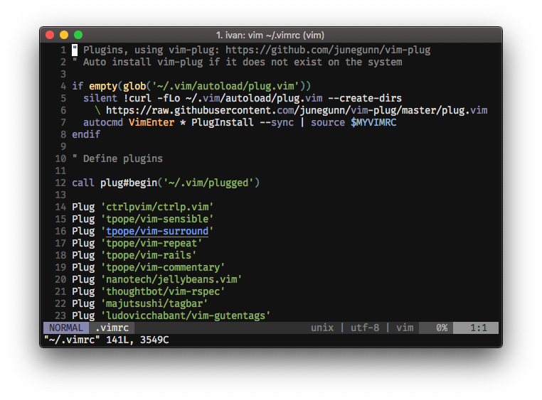Click 'ctrlpvim/ctrlp.vim' plugin on line 14

[157, 207]
